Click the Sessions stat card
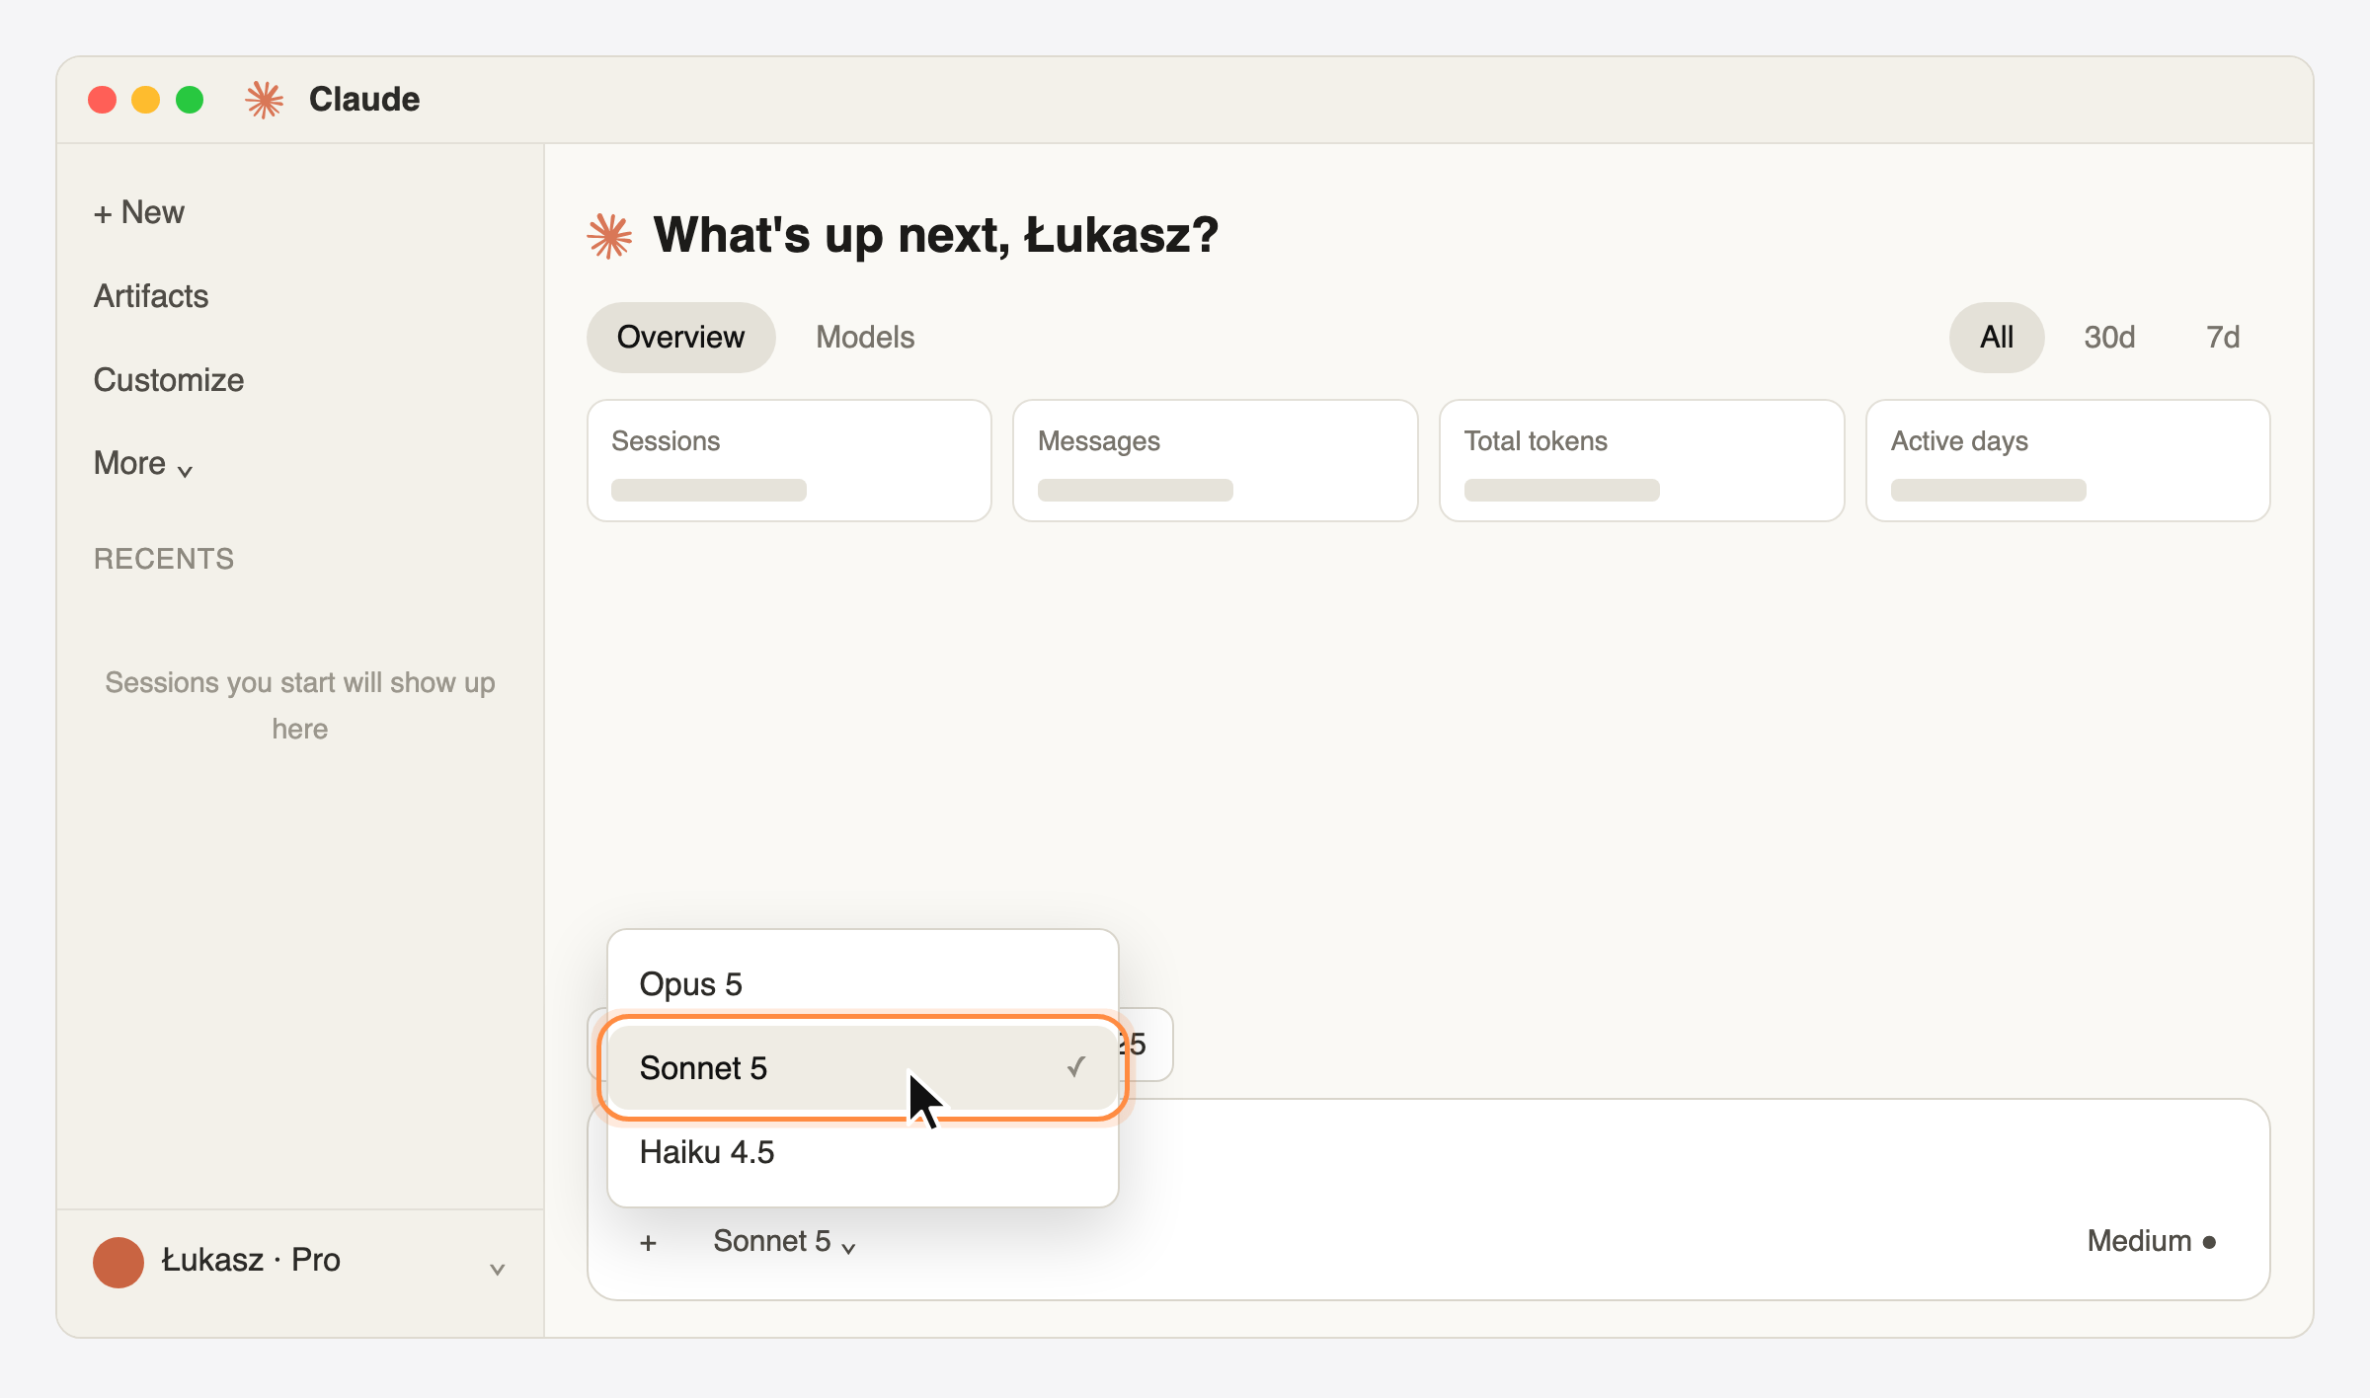2370x1398 pixels. 789,461
